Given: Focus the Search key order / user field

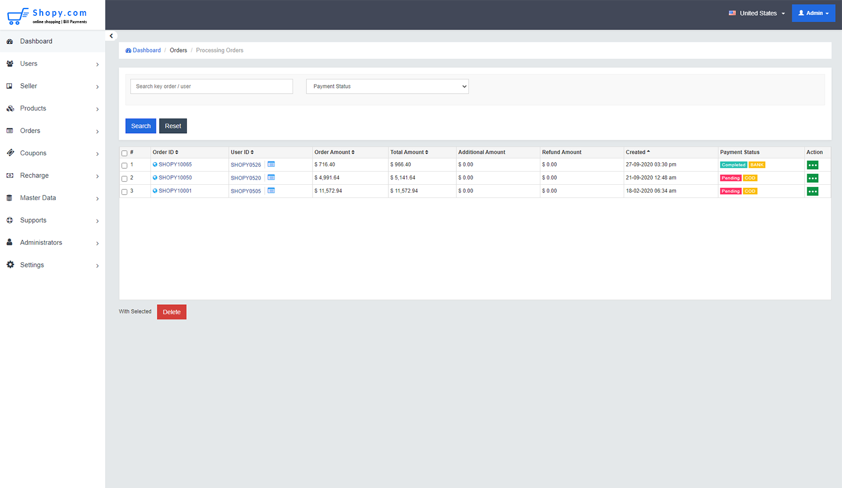Looking at the screenshot, I should 212,86.
